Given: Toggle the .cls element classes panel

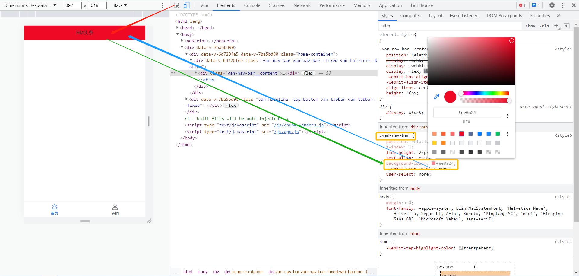Looking at the screenshot, I should [x=544, y=26].
